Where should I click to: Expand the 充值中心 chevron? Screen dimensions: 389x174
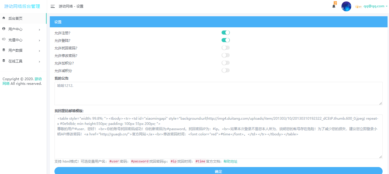point(39,40)
